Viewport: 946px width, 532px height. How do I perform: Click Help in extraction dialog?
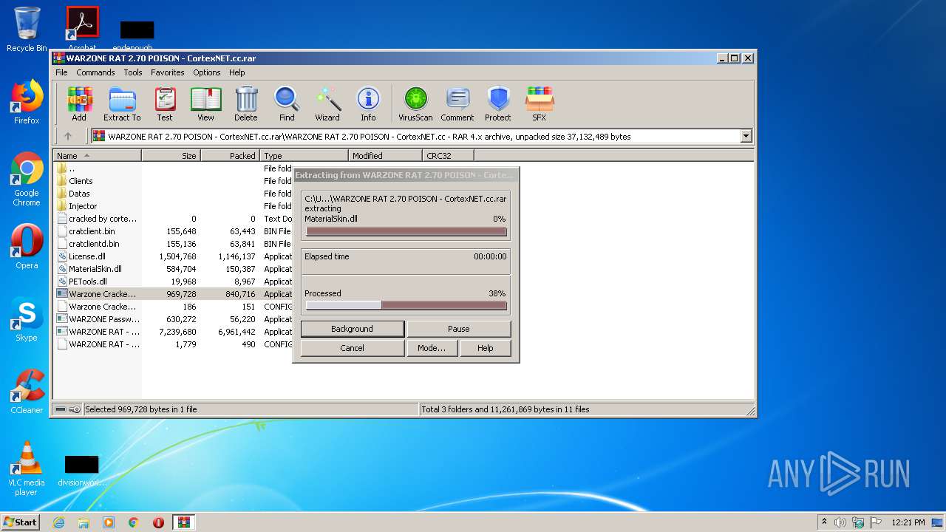(485, 348)
